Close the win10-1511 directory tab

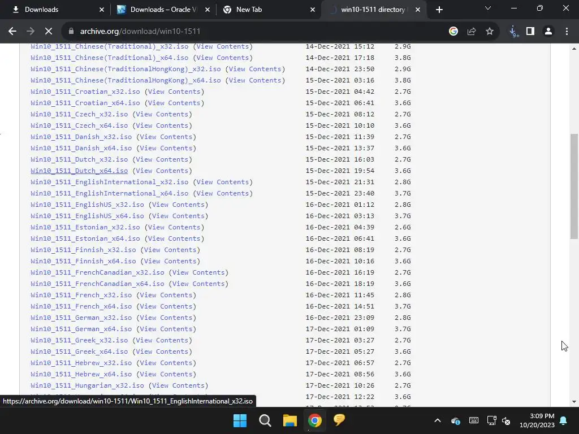[418, 10]
